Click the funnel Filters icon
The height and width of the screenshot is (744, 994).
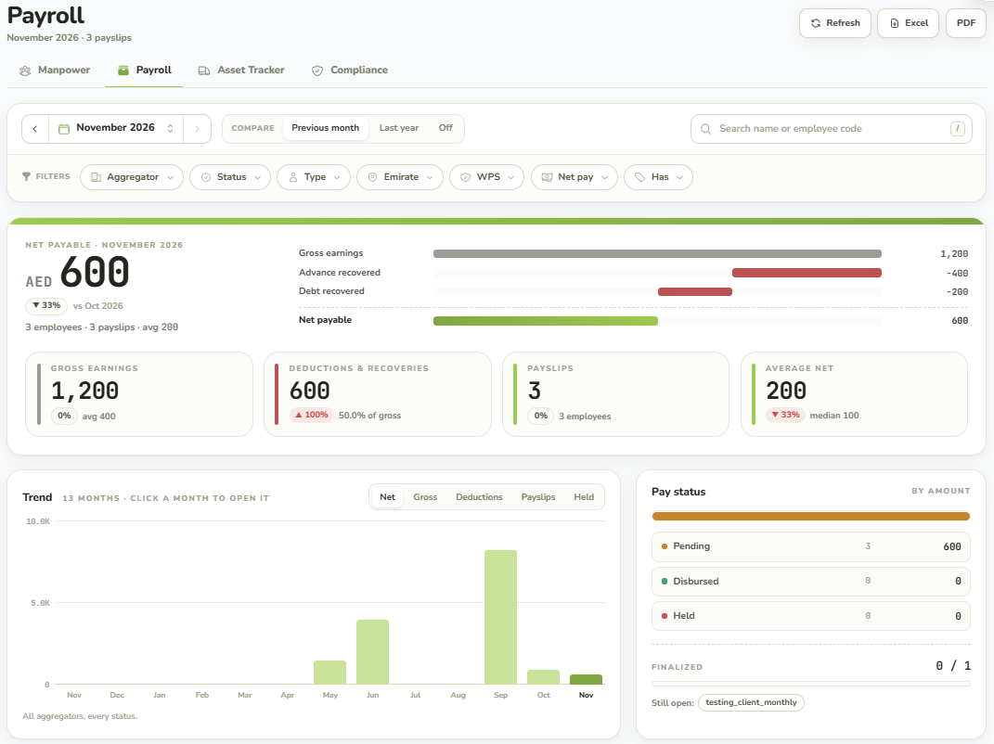coord(26,177)
